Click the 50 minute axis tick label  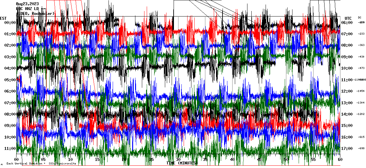(x=286, y=160)
